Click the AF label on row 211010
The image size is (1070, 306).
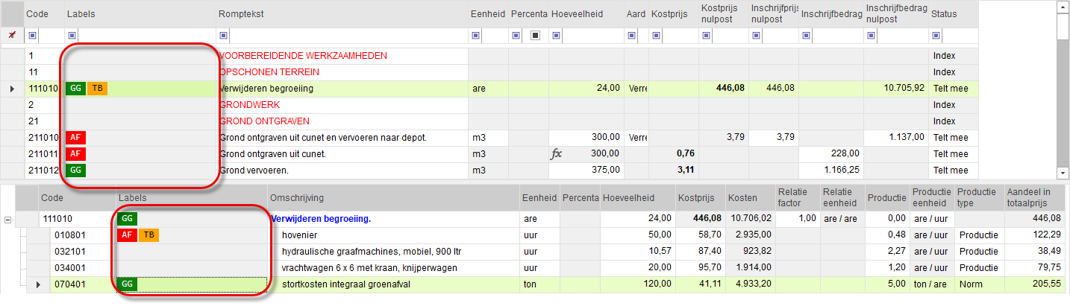(x=75, y=138)
